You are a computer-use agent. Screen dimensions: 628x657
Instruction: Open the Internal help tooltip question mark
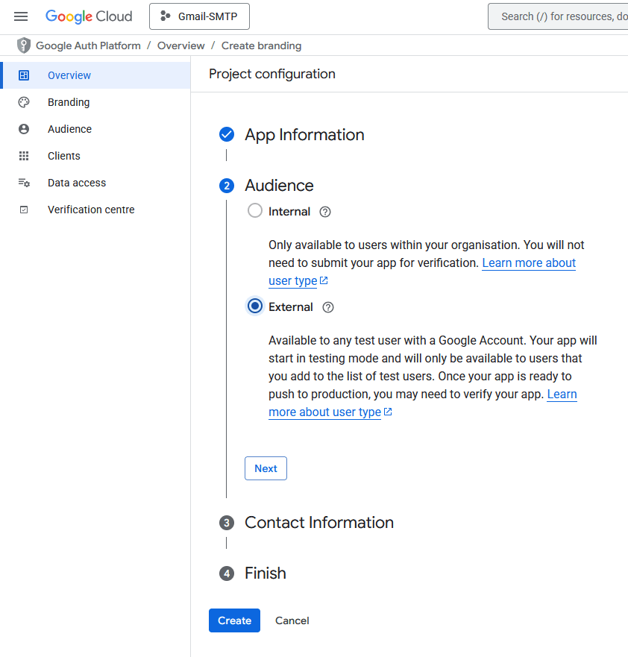(x=325, y=212)
